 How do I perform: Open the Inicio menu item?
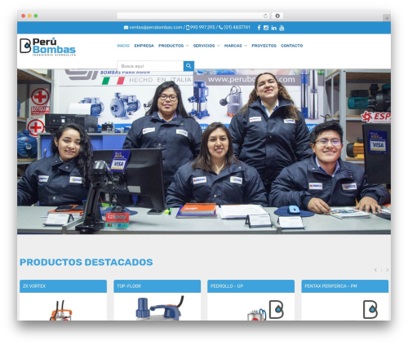[x=123, y=46]
